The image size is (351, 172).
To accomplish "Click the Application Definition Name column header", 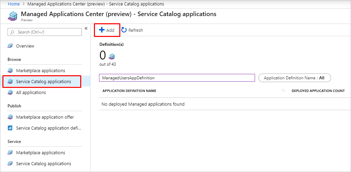I will click(129, 91).
